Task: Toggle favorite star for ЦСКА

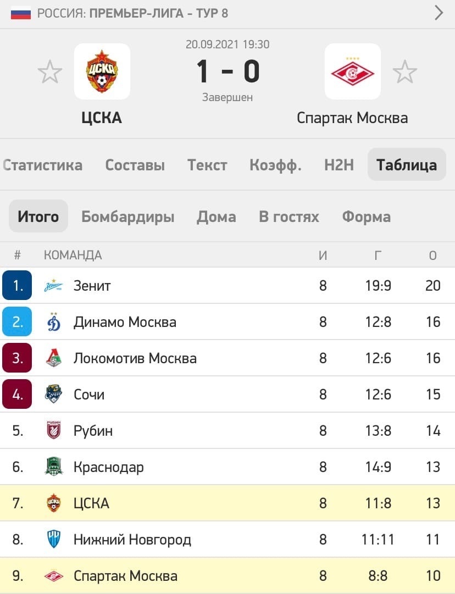Action: coord(49,71)
